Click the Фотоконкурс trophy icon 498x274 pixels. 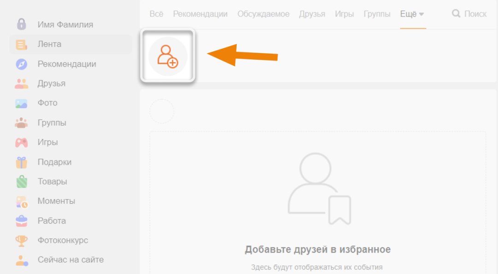click(21, 240)
